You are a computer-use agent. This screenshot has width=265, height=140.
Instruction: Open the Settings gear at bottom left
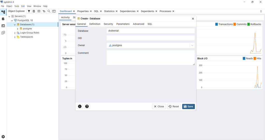click(x=3, y=137)
